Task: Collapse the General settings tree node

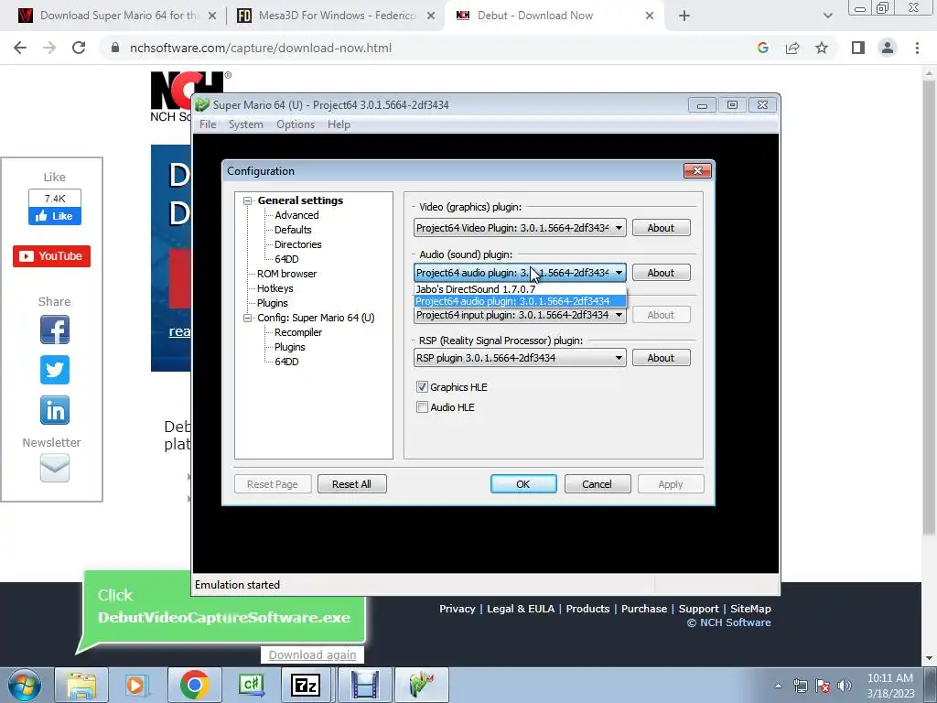Action: [247, 200]
